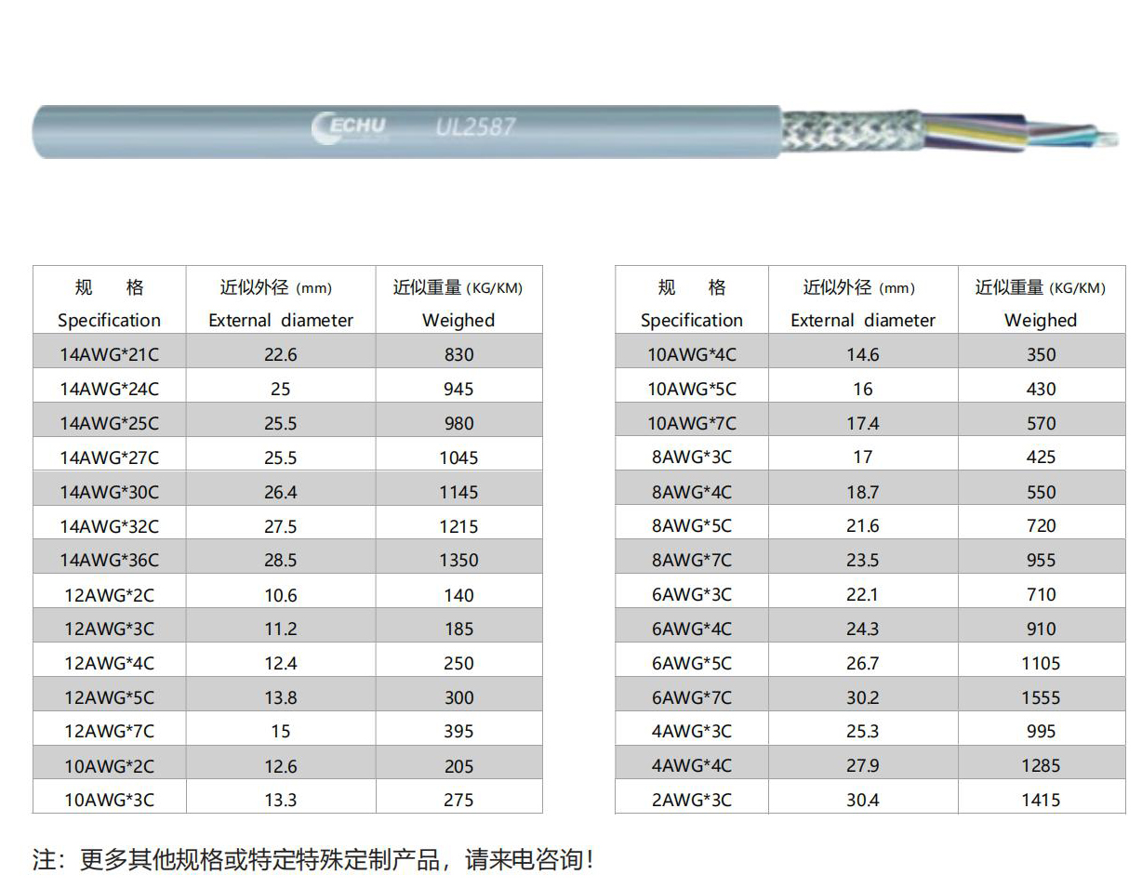The width and height of the screenshot is (1142, 888).
Task: Click weight value 1045
Action: 458,457
